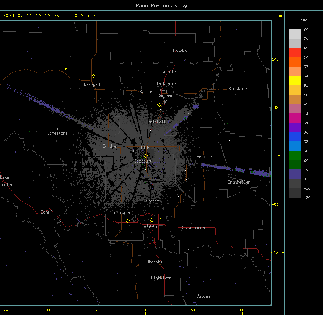This screenshot has width=323, height=315.
Task: Click the Calgary map label
Action: click(x=150, y=226)
